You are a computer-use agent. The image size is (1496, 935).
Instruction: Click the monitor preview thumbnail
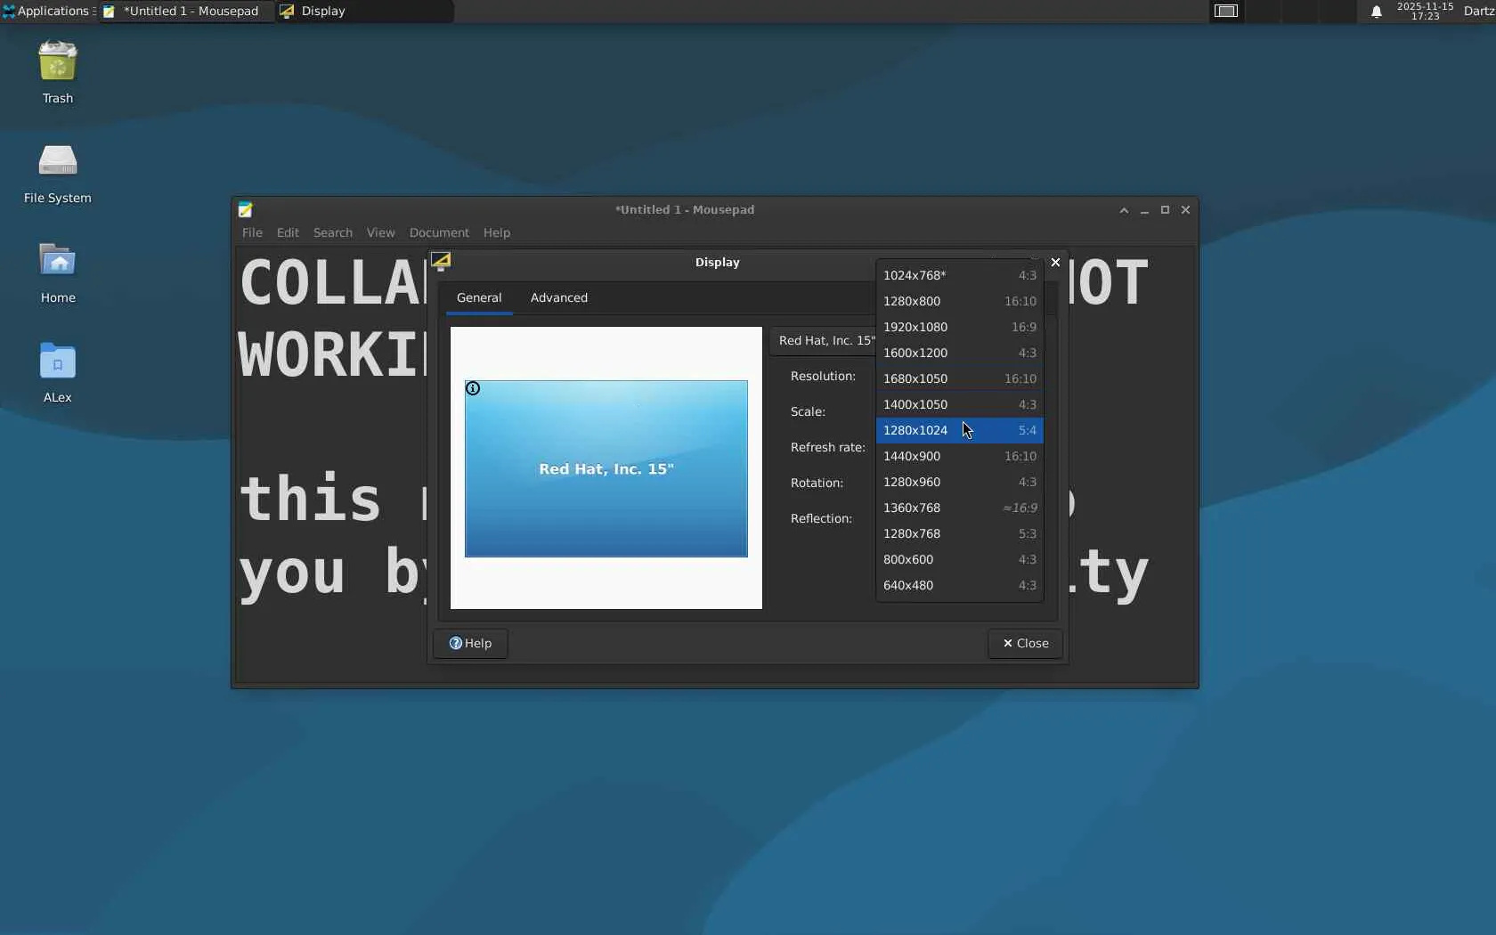coord(606,468)
